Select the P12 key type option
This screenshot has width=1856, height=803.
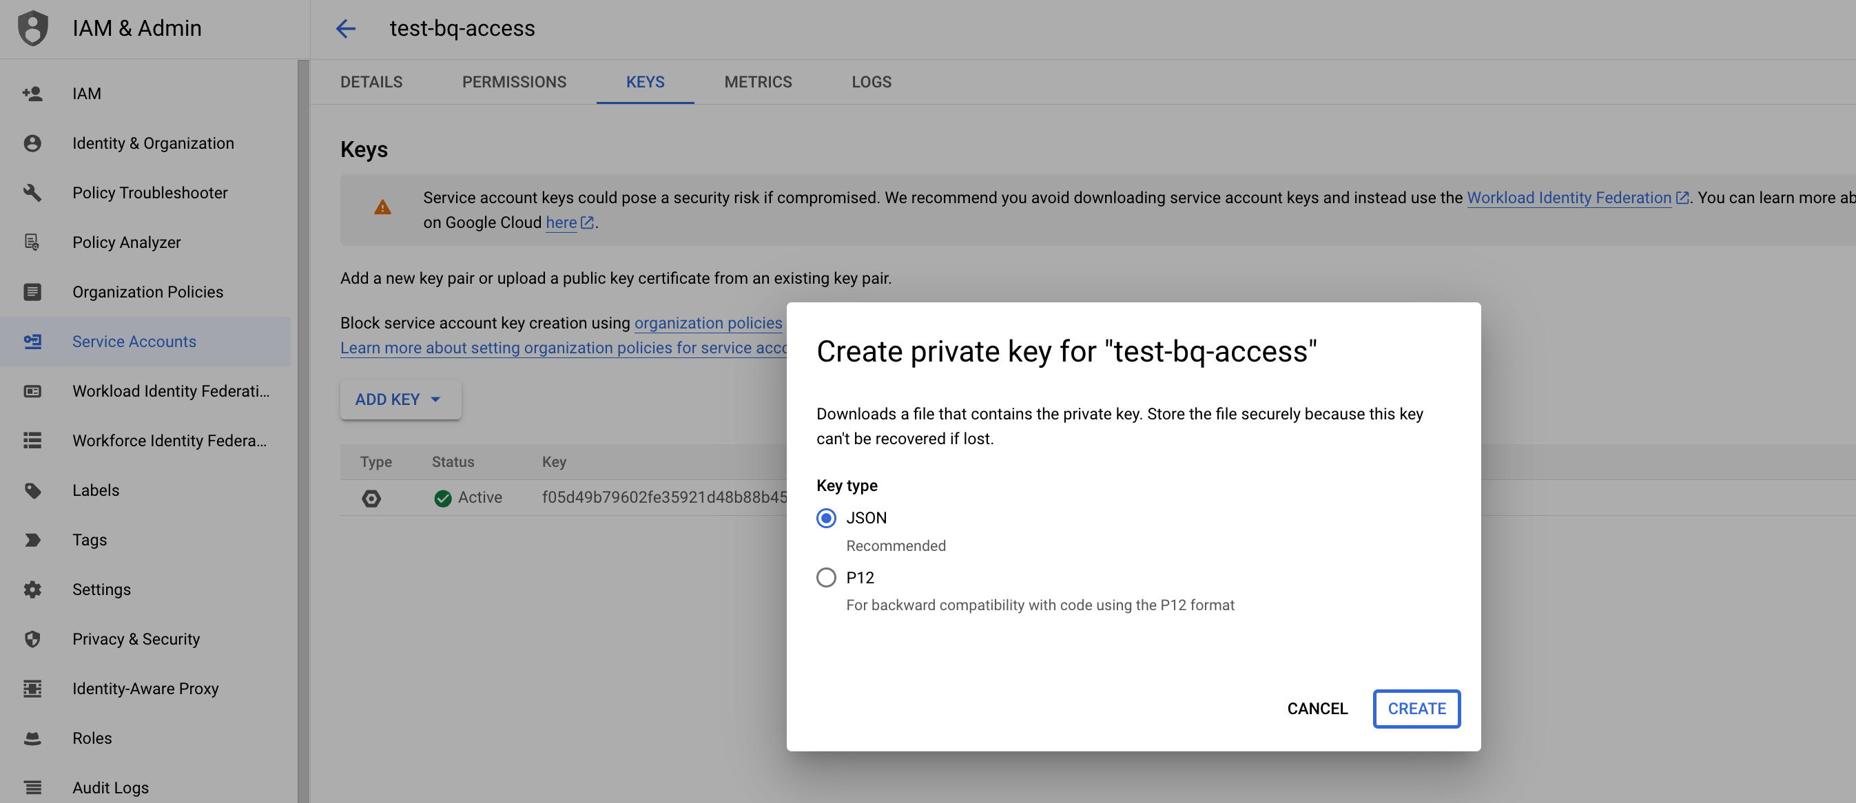[825, 578]
